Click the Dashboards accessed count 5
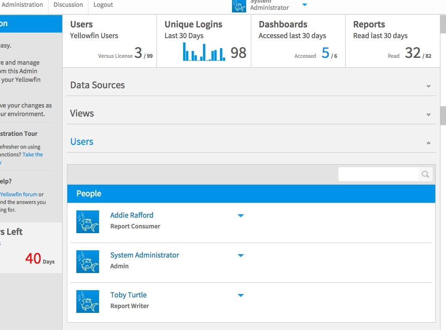 (325, 53)
